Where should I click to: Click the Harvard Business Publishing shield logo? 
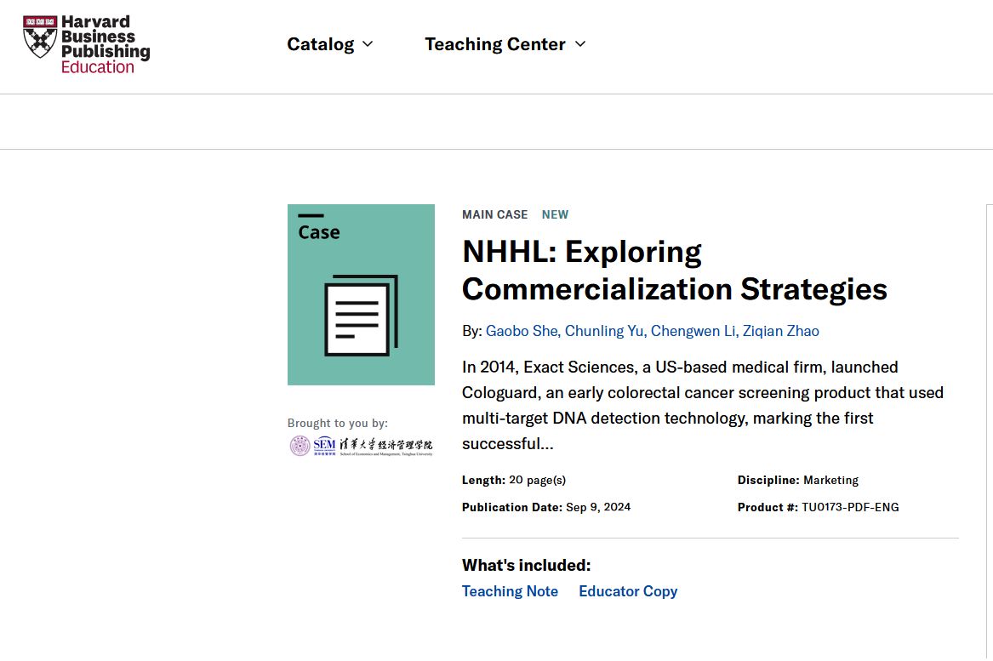click(40, 37)
